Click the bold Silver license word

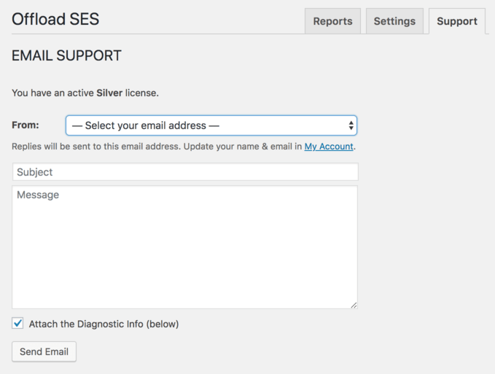pyautogui.click(x=109, y=93)
